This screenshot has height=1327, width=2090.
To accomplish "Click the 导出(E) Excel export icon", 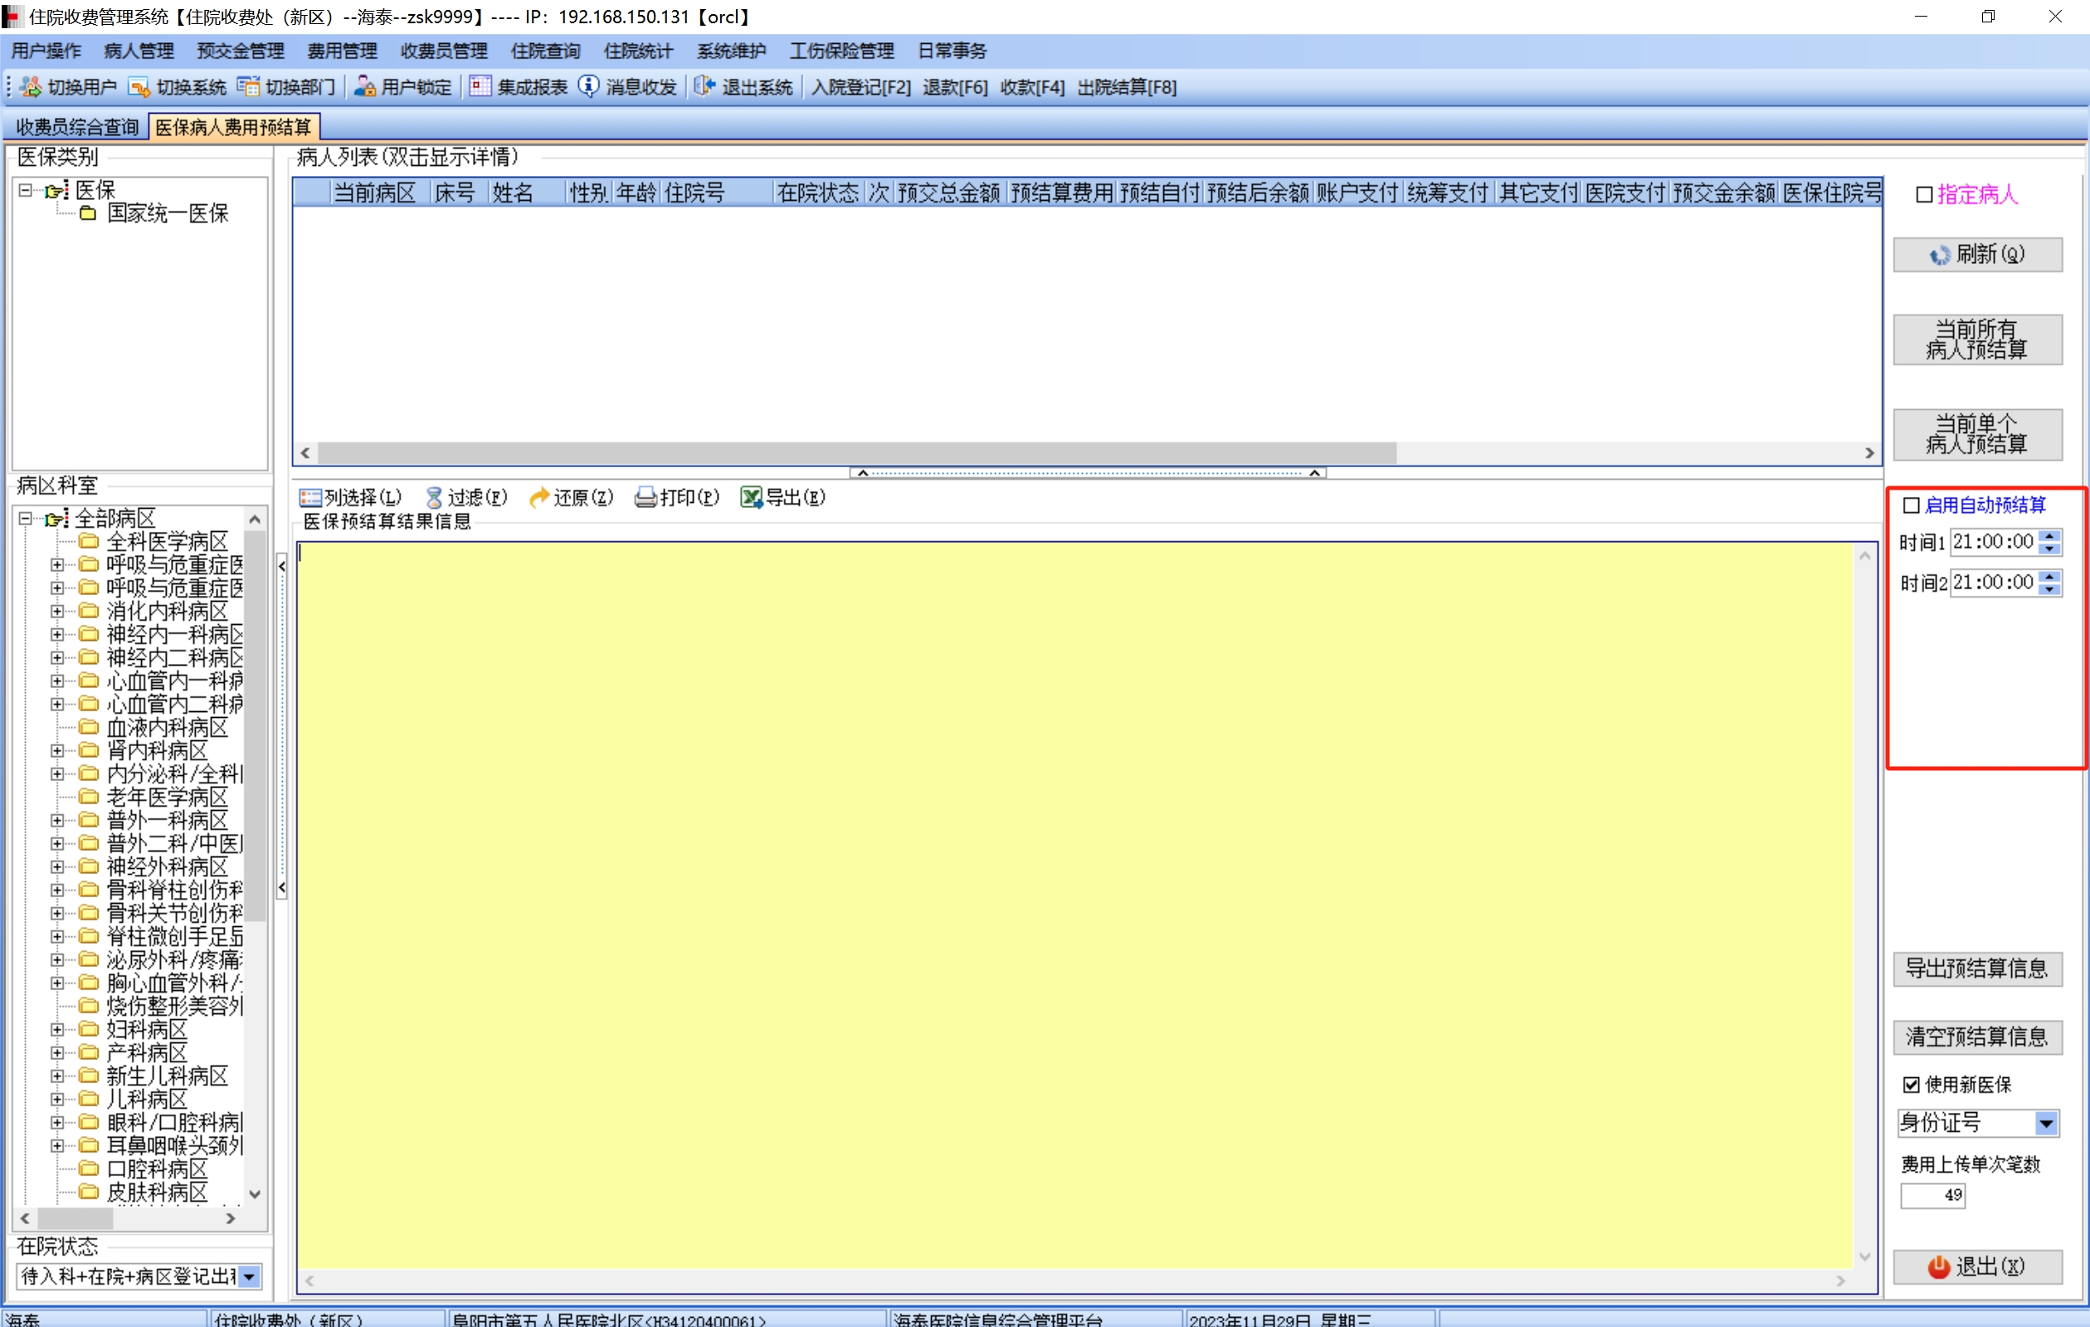I will pos(751,497).
